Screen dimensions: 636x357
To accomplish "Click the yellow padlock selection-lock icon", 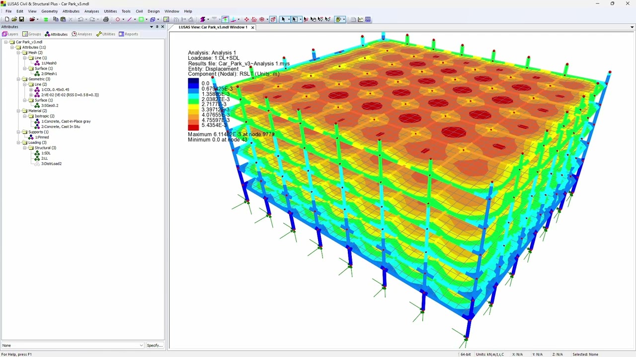I will [338, 19].
